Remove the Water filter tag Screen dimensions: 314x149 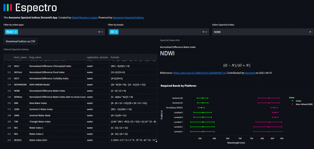[16, 32]
